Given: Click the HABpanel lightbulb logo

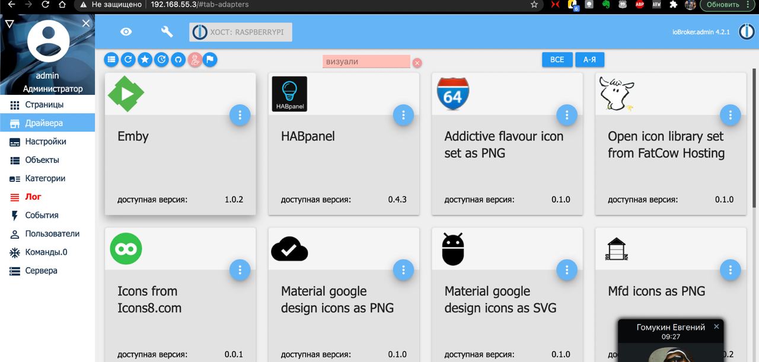Looking at the screenshot, I should pyautogui.click(x=289, y=94).
